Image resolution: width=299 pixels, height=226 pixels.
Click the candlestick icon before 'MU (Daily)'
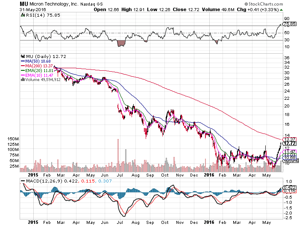[x=23, y=56]
